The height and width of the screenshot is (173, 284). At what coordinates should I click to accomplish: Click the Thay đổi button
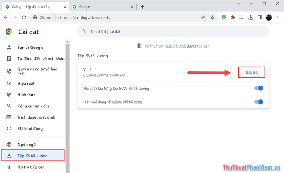pos(251,72)
